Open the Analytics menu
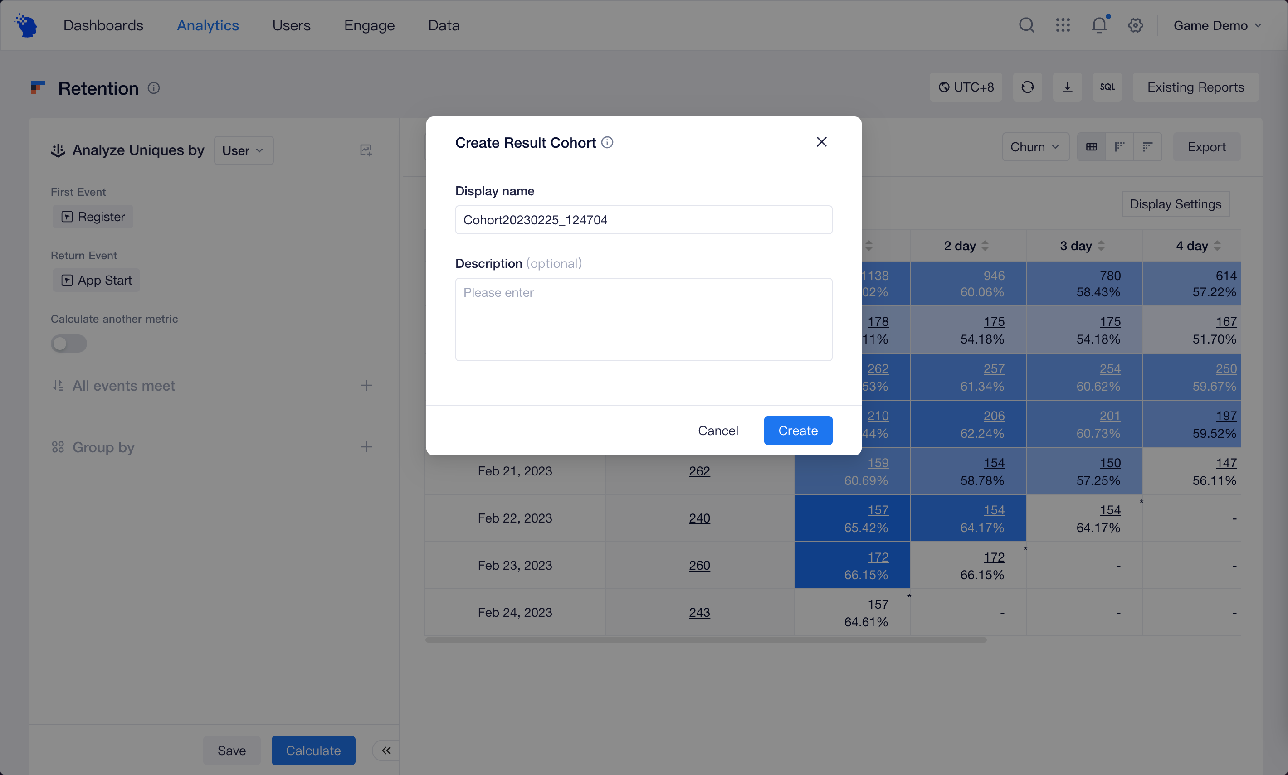The image size is (1288, 775). click(208, 25)
